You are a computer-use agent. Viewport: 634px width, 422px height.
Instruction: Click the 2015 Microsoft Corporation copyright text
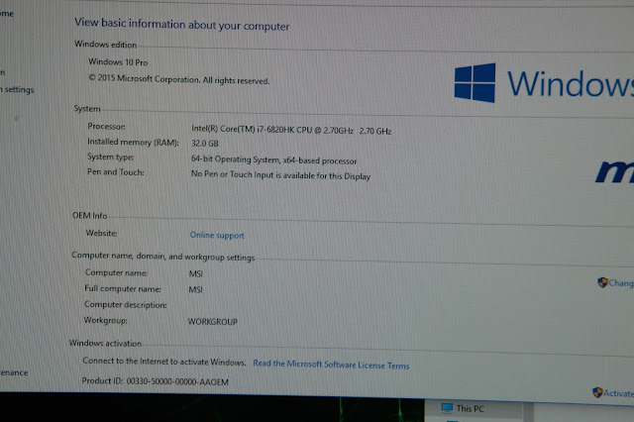tap(178, 79)
